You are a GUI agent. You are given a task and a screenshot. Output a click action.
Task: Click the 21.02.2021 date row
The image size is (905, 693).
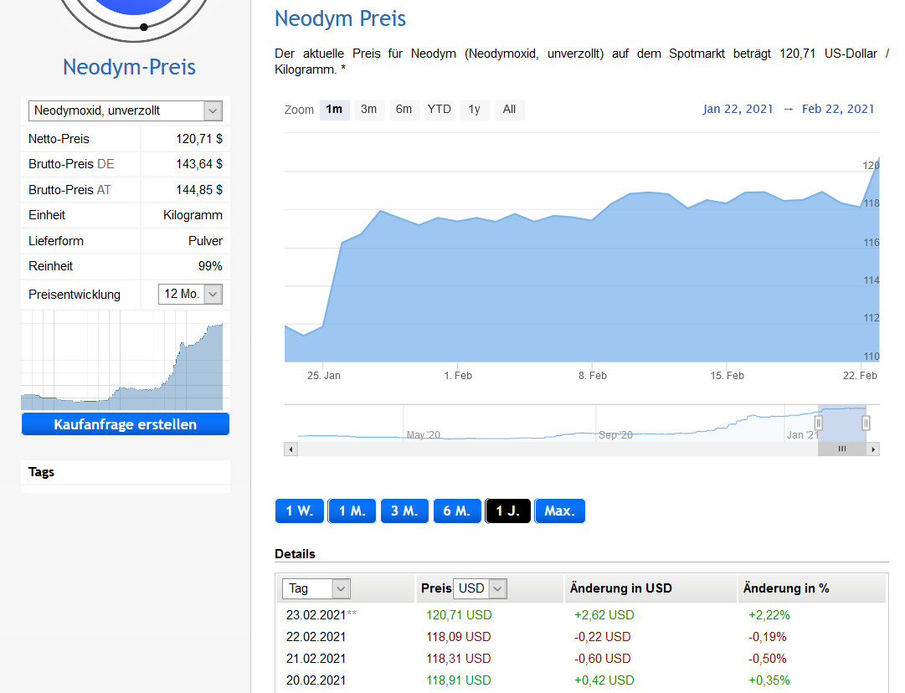click(x=316, y=659)
